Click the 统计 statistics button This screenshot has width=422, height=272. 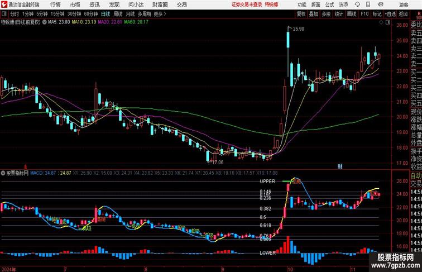coord(339,14)
